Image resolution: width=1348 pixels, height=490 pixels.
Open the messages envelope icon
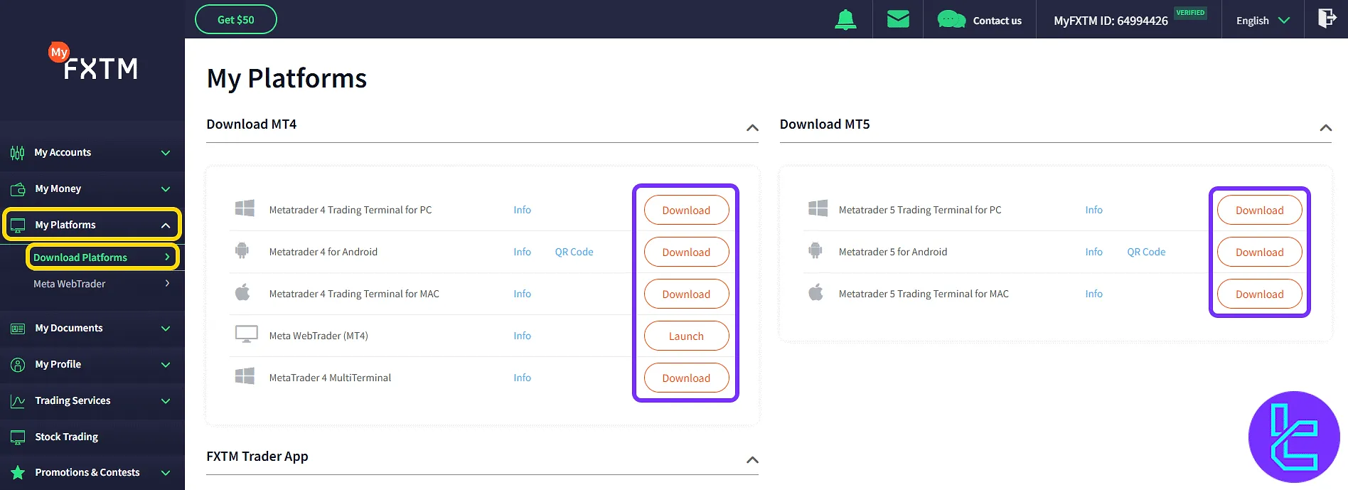click(x=898, y=19)
